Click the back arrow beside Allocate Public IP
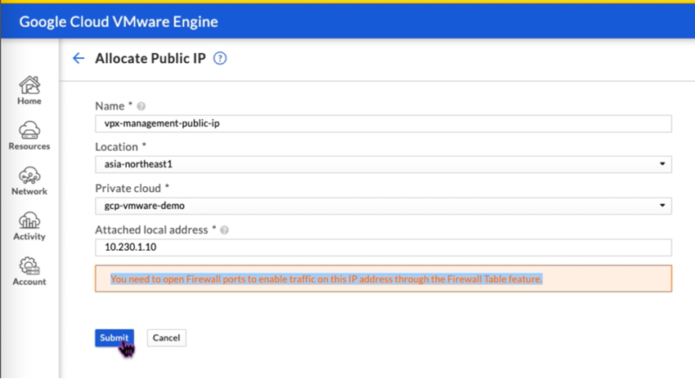This screenshot has width=695, height=379. (x=78, y=58)
